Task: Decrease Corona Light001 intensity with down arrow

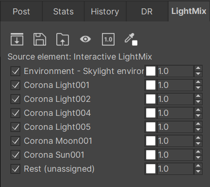Action: tap(198, 88)
